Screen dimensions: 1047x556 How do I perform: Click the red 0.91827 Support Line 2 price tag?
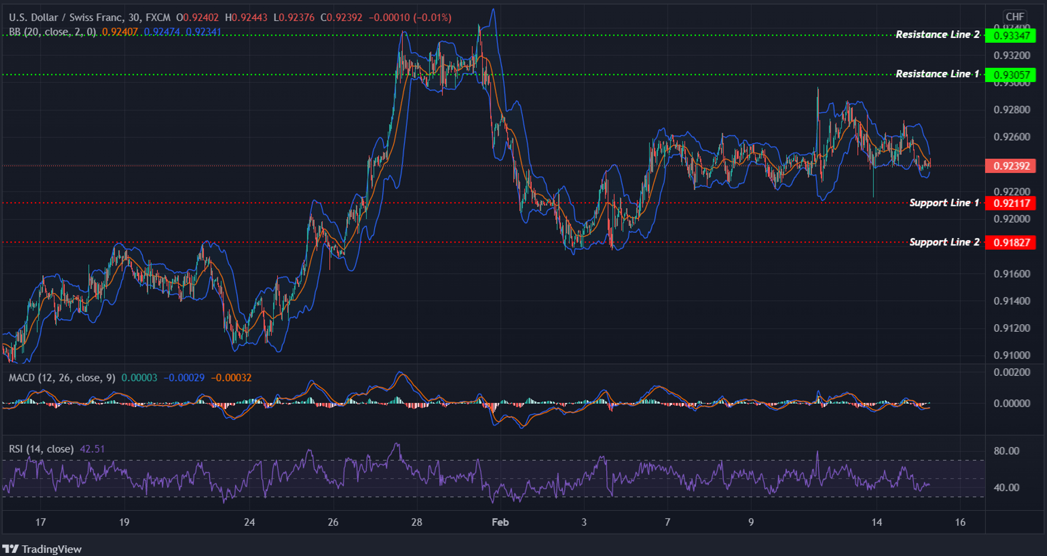click(x=1011, y=242)
